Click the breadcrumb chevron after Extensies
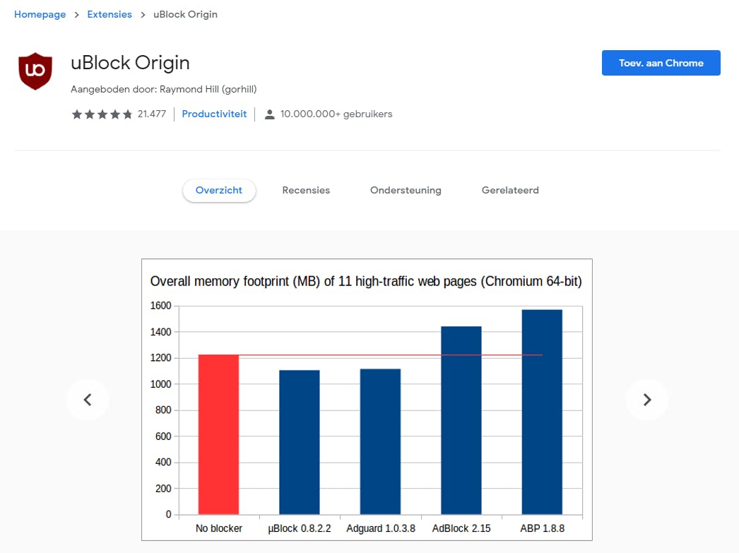Viewport: 739px width, 553px height. (143, 15)
